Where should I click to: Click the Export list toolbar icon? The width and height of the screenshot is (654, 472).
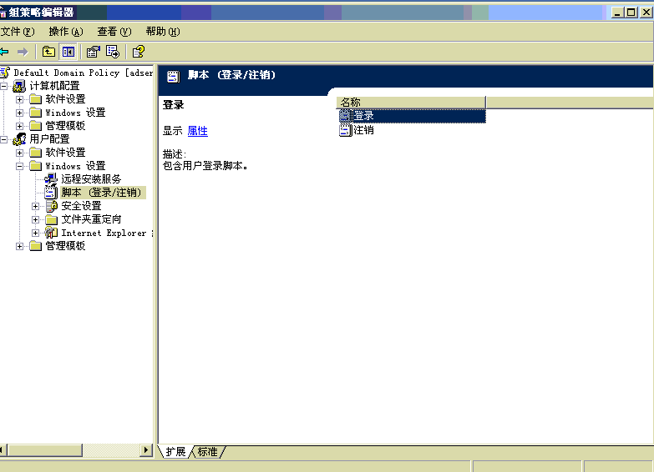[x=113, y=52]
